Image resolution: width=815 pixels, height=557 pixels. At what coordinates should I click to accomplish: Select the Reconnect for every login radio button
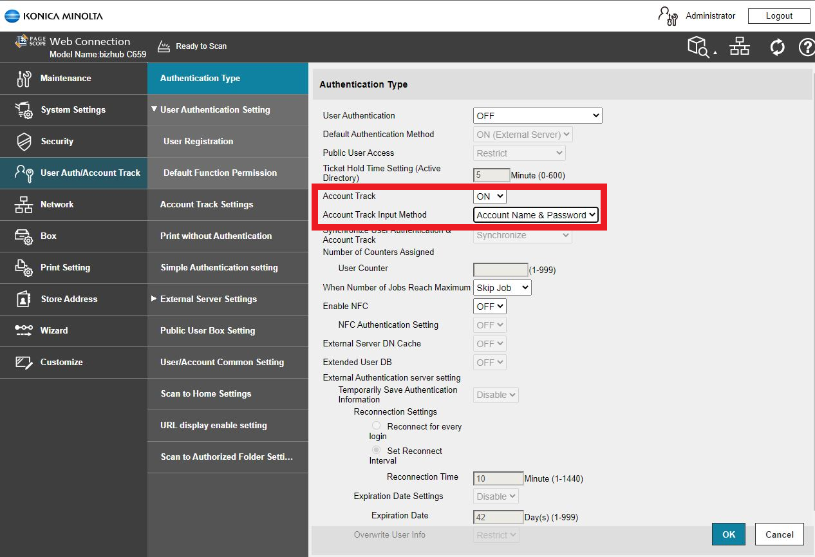pyautogui.click(x=377, y=426)
